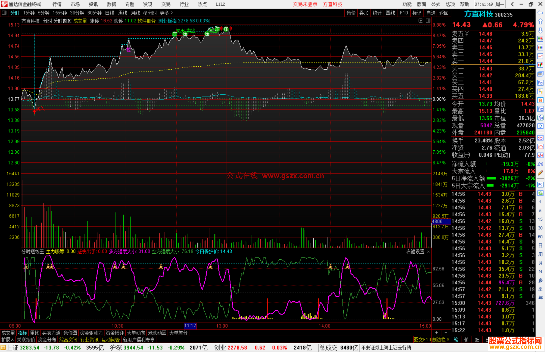The width and height of the screenshot is (545, 352).
Task: Click the 新用户福利专享 link
Action: [x=139, y=340]
